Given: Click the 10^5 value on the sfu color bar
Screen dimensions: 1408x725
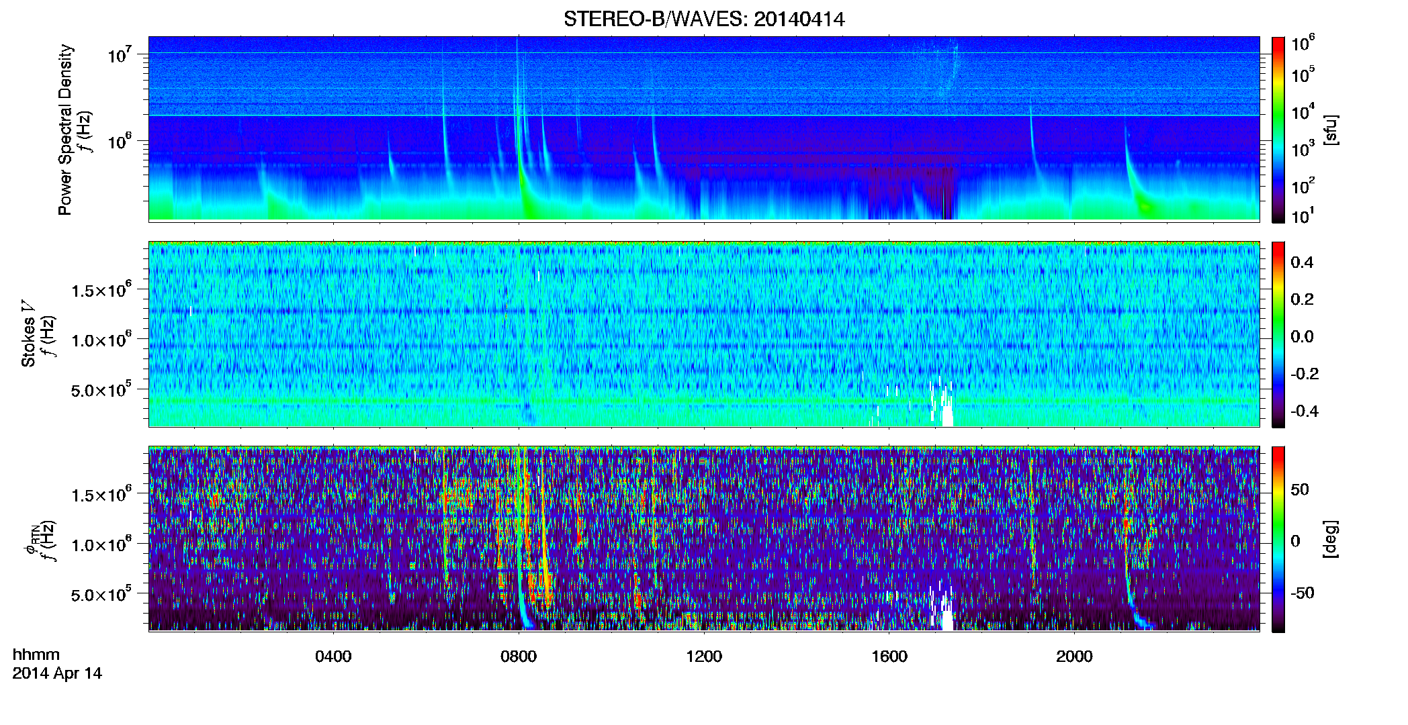Looking at the screenshot, I should pyautogui.click(x=1303, y=75).
